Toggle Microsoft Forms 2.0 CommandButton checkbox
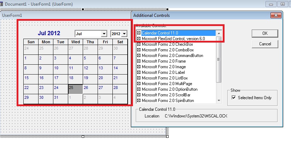The height and width of the screenshot is (141, 291). 139,56
